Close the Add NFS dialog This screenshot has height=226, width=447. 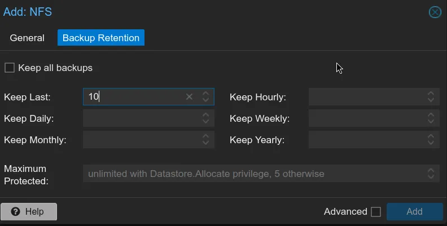click(x=435, y=12)
